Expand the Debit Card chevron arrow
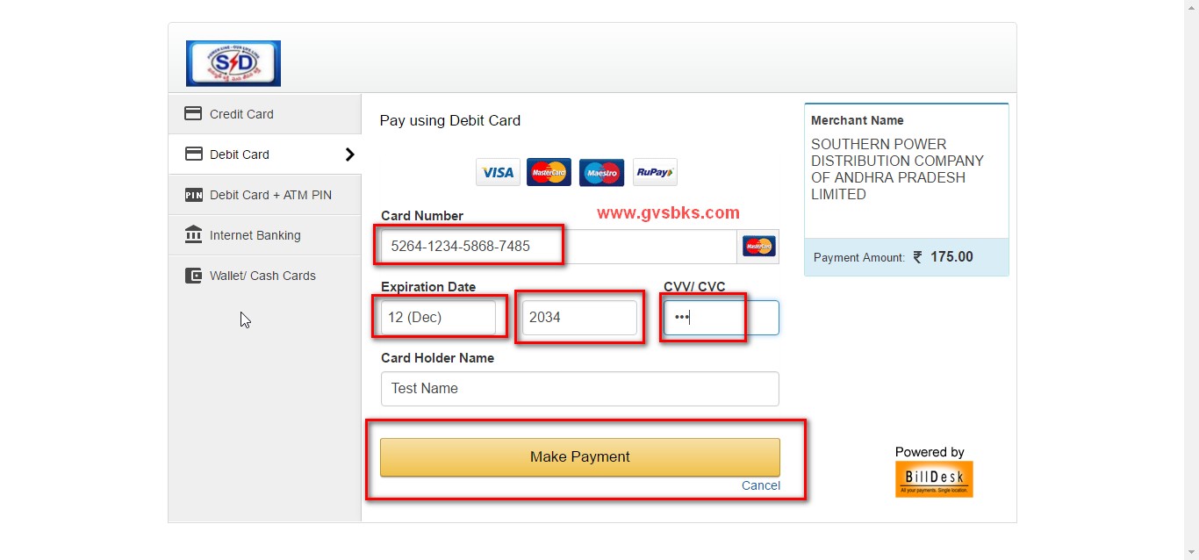 click(350, 154)
